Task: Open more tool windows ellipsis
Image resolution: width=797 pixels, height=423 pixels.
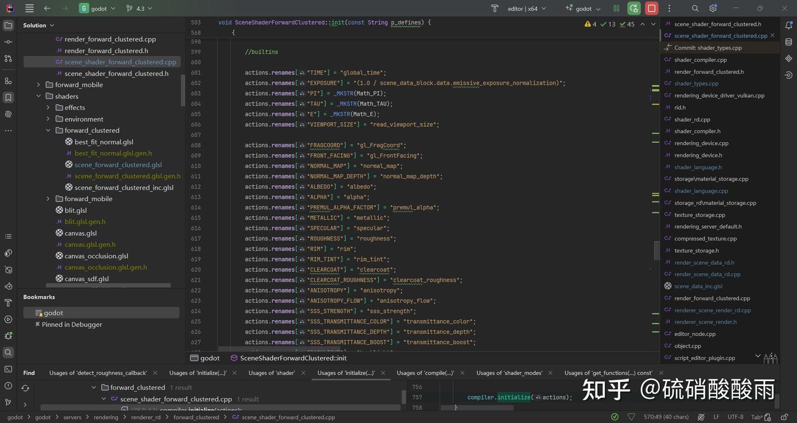Action: pyautogui.click(x=8, y=130)
